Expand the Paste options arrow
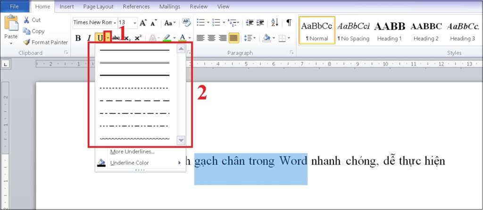 11,43
